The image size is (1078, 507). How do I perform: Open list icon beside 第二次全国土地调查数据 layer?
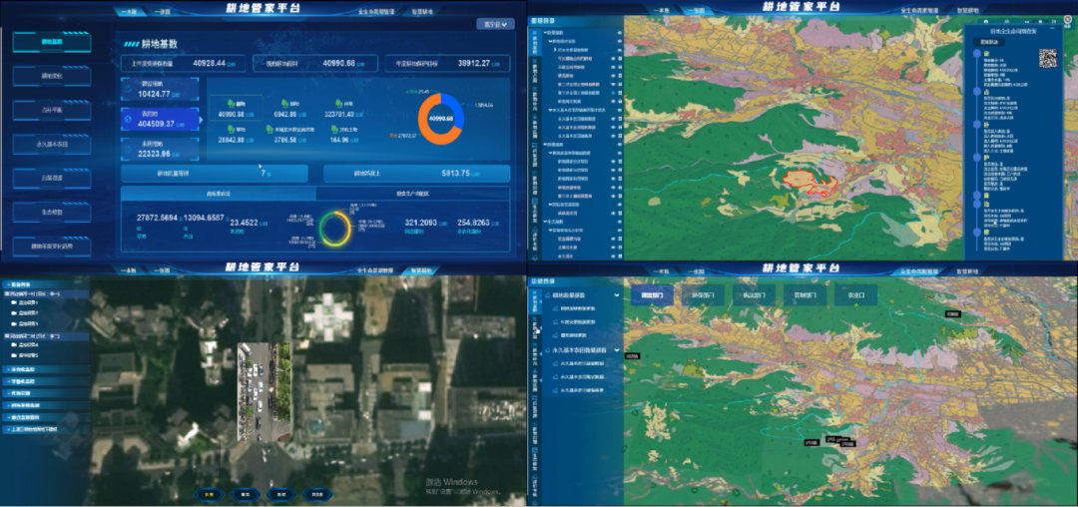click(620, 85)
